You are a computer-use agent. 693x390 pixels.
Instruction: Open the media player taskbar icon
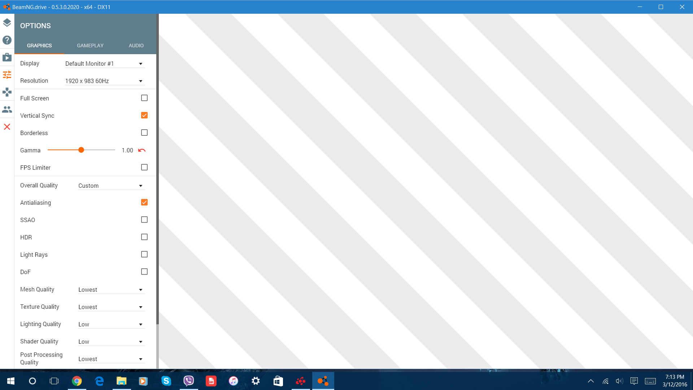coord(143,381)
